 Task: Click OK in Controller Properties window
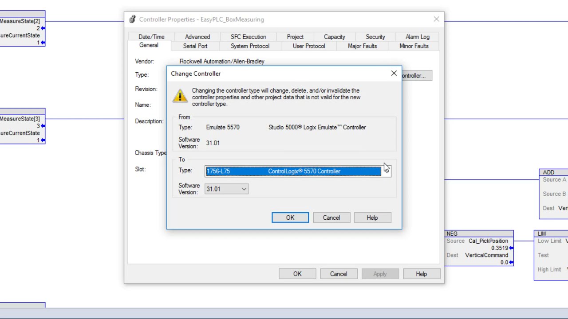(x=297, y=274)
